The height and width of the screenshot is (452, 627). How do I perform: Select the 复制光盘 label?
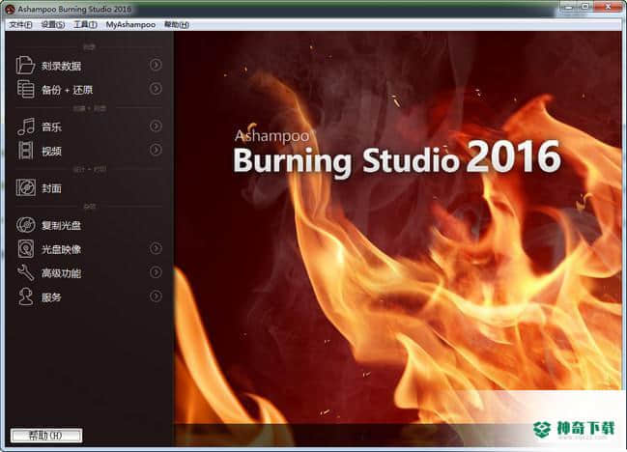pyautogui.click(x=61, y=225)
